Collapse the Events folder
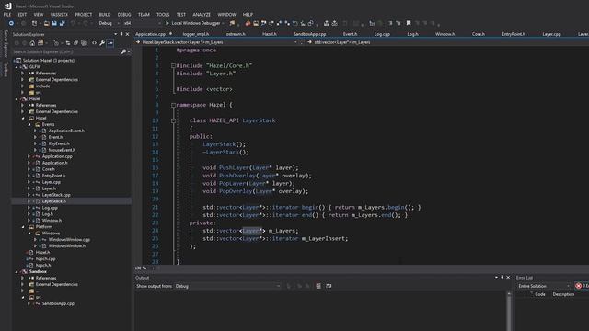 pos(29,125)
